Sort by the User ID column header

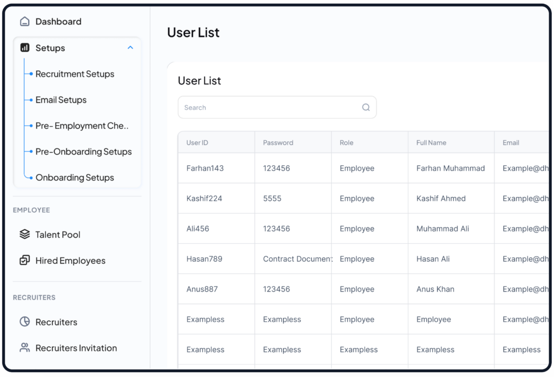click(x=197, y=143)
